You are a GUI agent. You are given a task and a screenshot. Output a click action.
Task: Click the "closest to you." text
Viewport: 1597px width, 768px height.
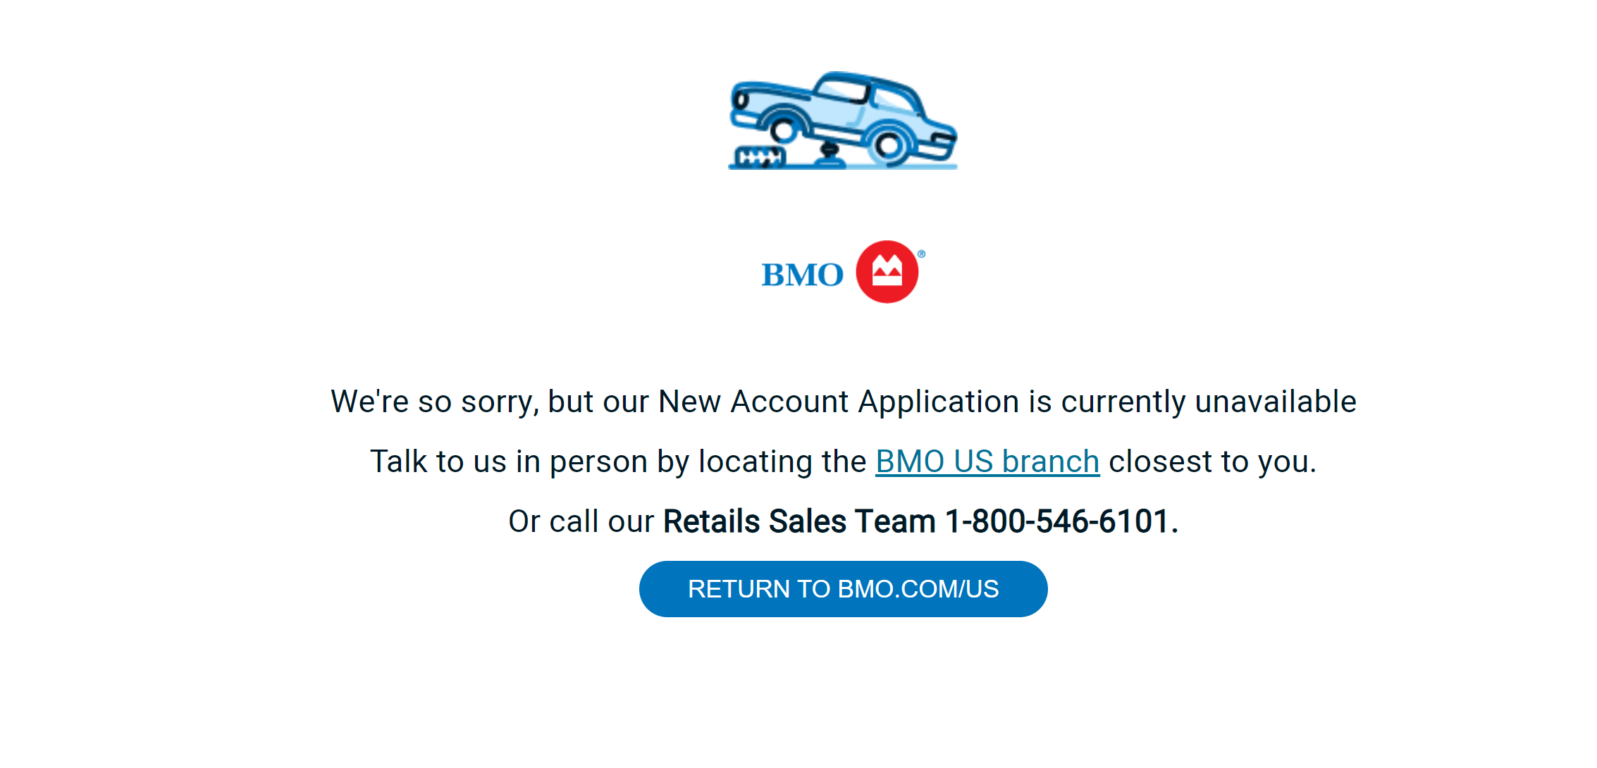click(x=1212, y=462)
